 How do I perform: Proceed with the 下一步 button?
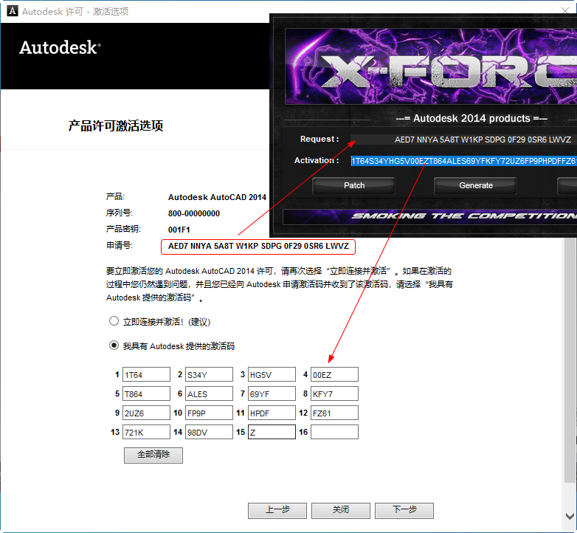coord(404,510)
